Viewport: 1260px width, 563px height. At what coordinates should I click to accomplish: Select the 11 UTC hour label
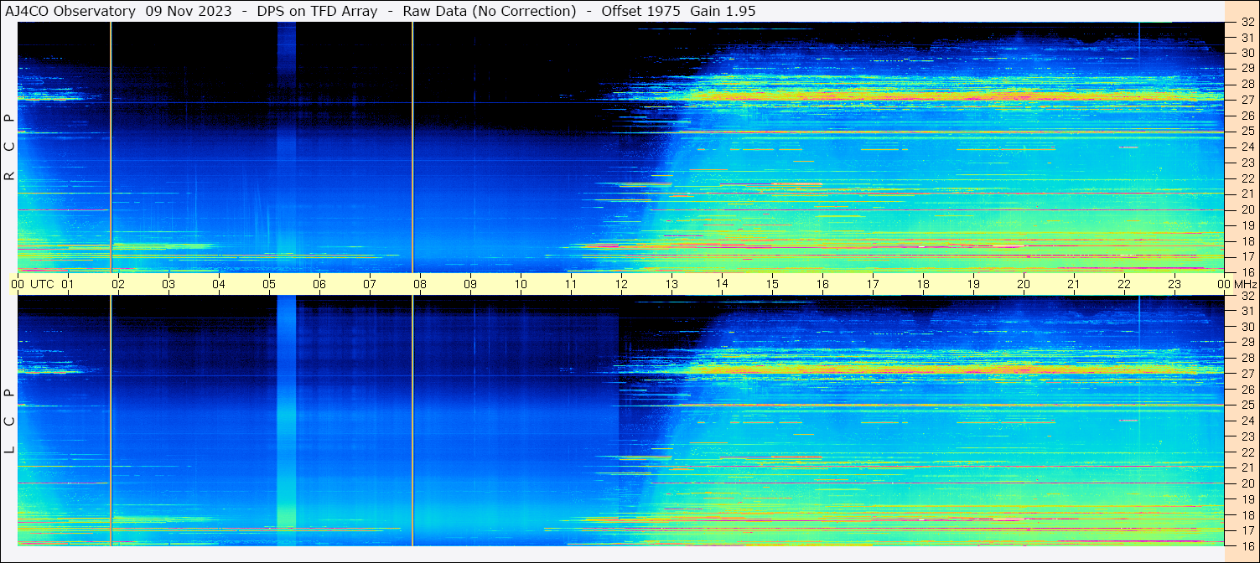coord(571,284)
